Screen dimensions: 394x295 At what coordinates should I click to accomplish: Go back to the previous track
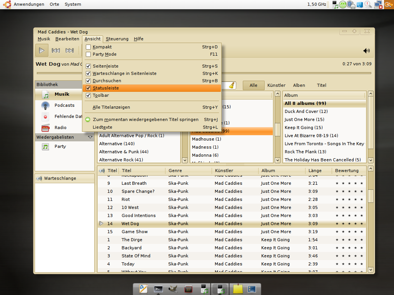pos(56,50)
